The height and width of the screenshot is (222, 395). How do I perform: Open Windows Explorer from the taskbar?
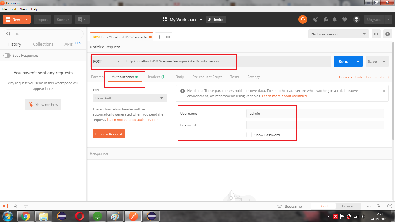[43, 216]
